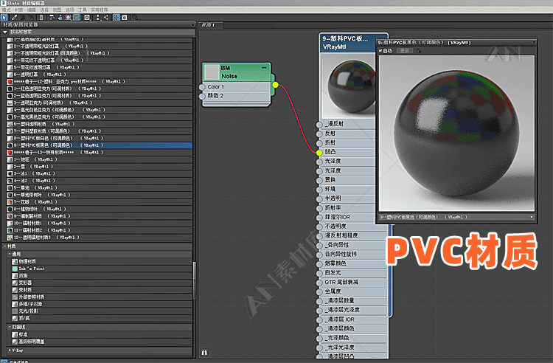This screenshot has height=363, width=553.
Task: Select the 8--塑料PVC板白色 material row
Action: point(100,138)
